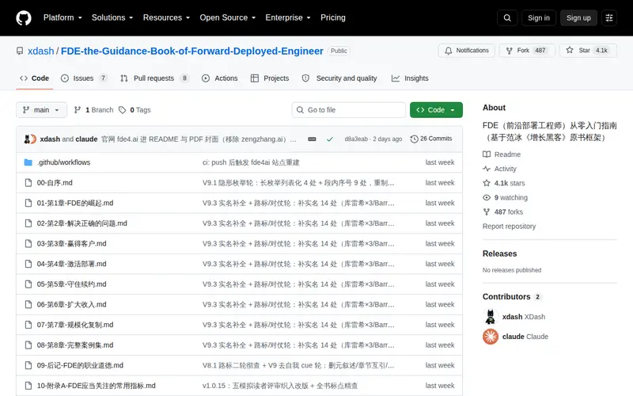Open the Solutions dropdown menu
Screen dimensions: 633x396
click(x=112, y=17)
